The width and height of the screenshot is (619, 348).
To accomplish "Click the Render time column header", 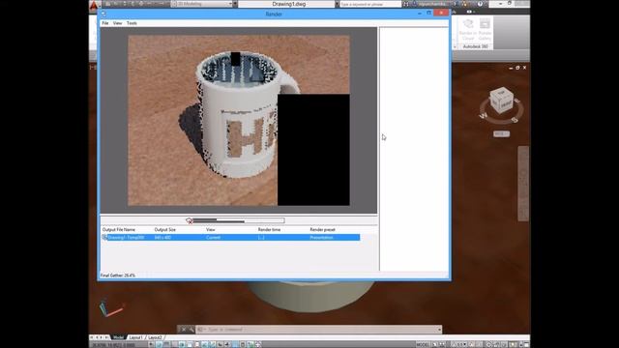I will 269,230.
